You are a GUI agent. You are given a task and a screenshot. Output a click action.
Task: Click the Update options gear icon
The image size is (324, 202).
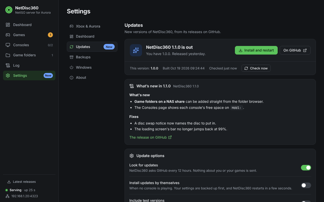132,156
